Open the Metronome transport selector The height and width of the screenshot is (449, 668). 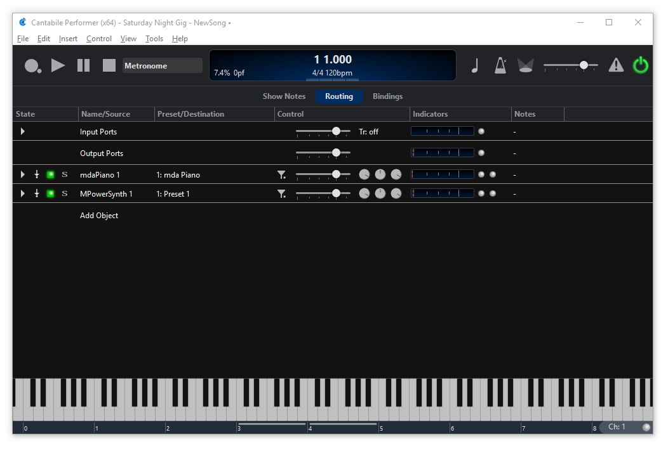[x=162, y=65]
